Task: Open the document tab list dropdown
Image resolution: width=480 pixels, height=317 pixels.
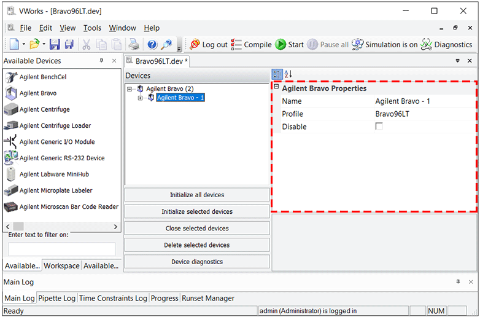Action: click(458, 61)
